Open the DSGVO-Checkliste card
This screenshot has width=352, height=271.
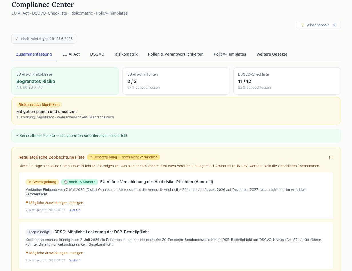coord(287,81)
